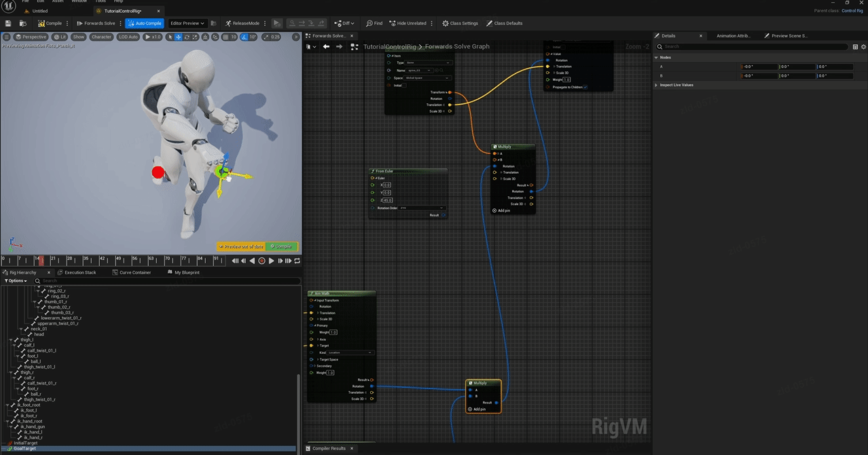The image size is (868, 455).
Task: Open the Rig Hierarchy Options dropdown
Action: [x=16, y=280]
